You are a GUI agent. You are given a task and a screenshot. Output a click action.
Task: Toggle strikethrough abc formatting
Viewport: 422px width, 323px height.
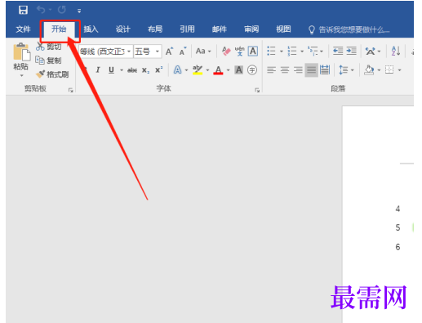[132, 70]
